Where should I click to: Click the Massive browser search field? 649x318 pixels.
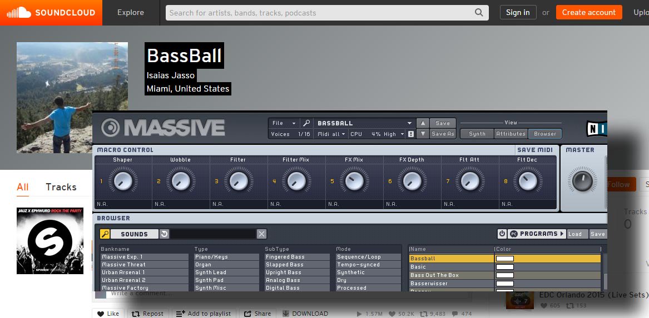point(213,234)
